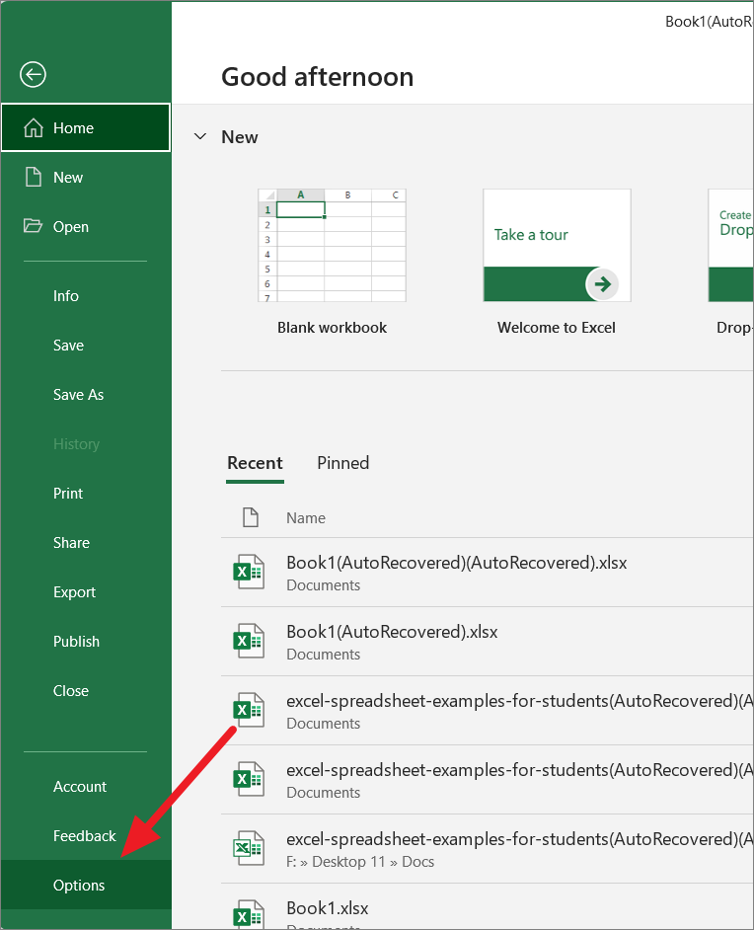
Task: Click the back arrow circle icon
Action: 33,75
